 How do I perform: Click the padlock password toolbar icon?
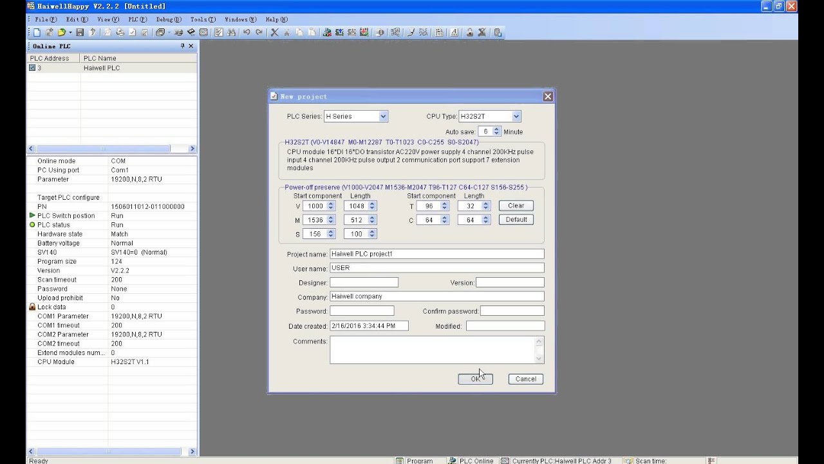click(469, 32)
